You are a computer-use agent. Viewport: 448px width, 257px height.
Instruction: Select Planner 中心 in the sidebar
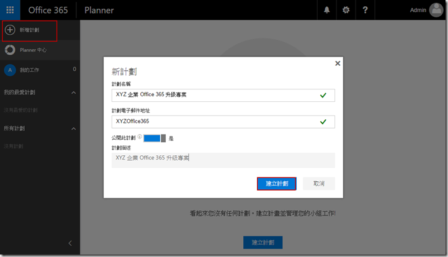click(x=34, y=50)
